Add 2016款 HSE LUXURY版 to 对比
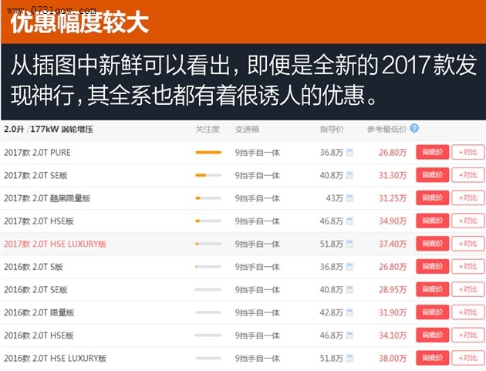Viewport: 486px width, 371px height. point(468,359)
